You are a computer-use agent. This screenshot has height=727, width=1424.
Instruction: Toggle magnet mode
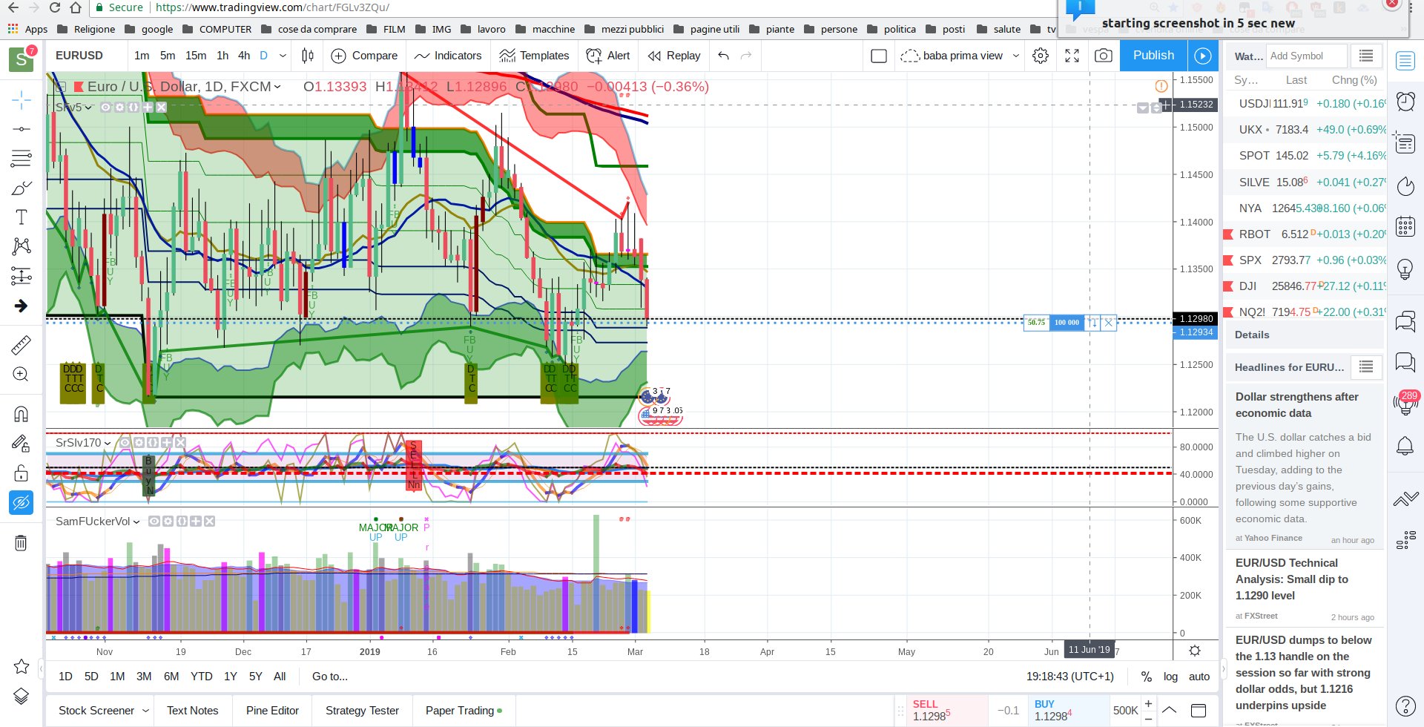21,414
